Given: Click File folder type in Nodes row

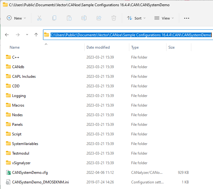Looking at the screenshot, I should pos(139,115).
